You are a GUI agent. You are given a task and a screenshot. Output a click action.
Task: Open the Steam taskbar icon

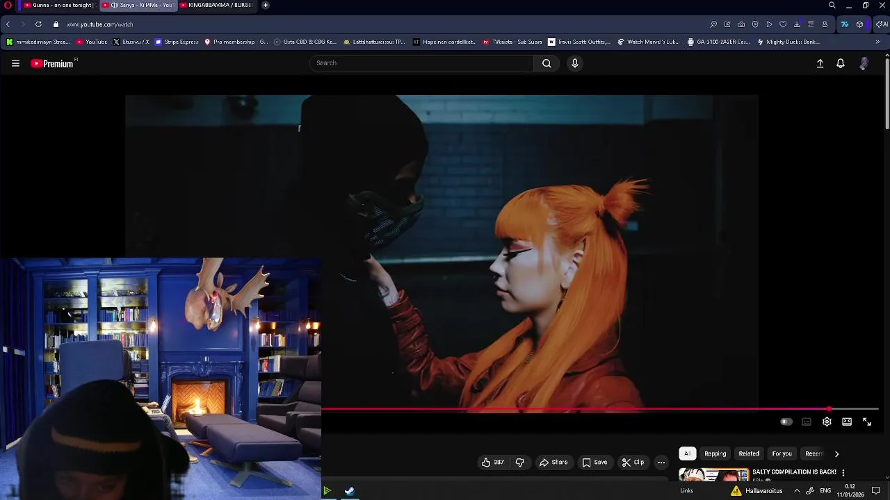coord(349,491)
